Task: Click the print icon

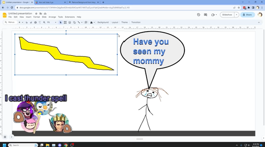Action: 36,22
